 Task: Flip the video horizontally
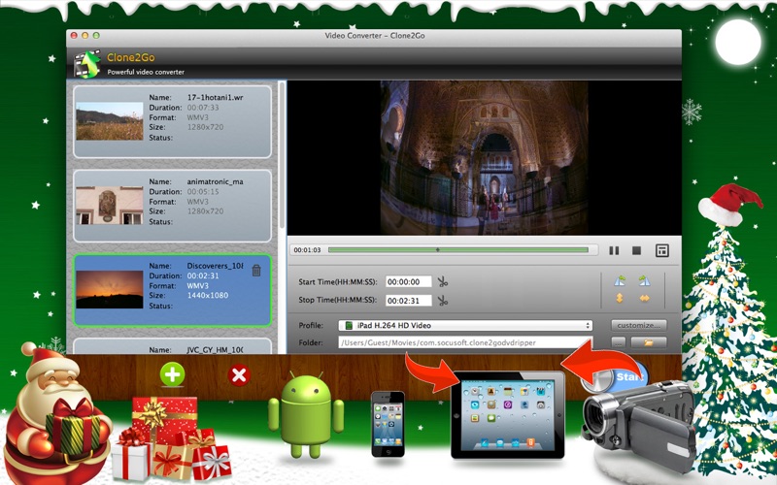[644, 299]
